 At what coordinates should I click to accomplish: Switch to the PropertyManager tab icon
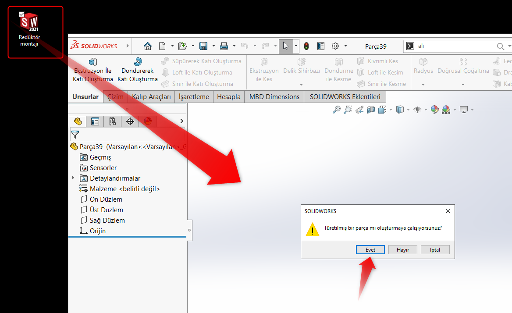(x=95, y=121)
